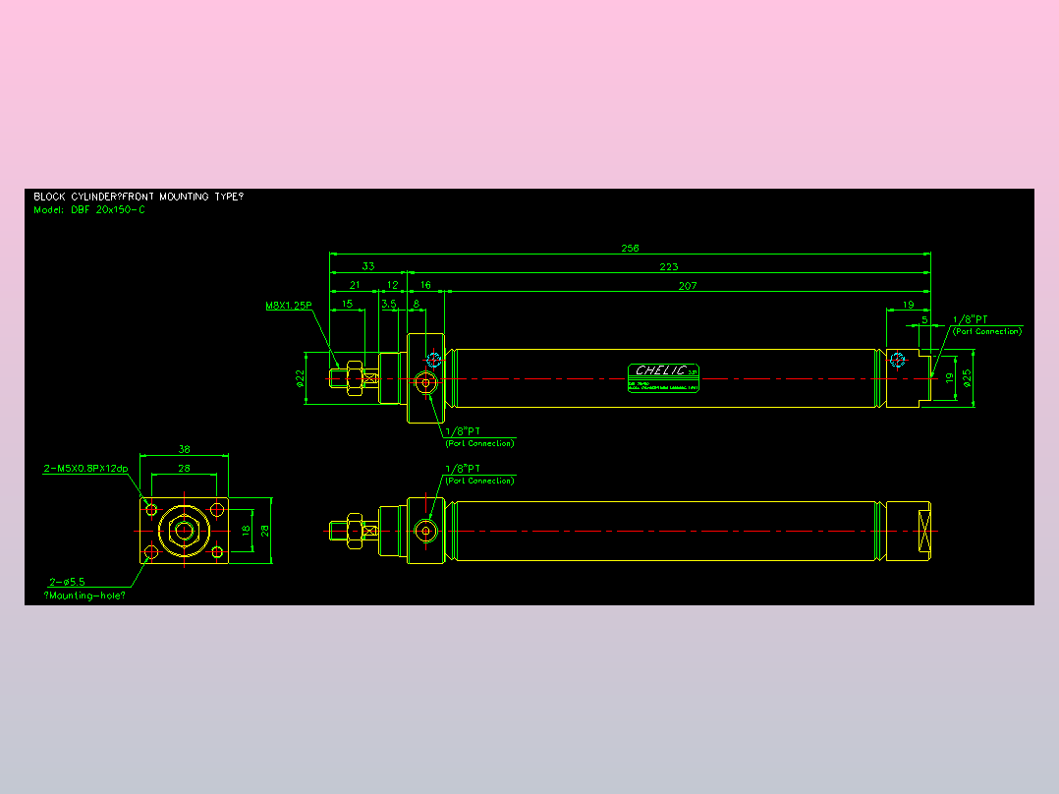This screenshot has height=794, width=1059.
Task: Select the dimension value 15
Action: [347, 304]
